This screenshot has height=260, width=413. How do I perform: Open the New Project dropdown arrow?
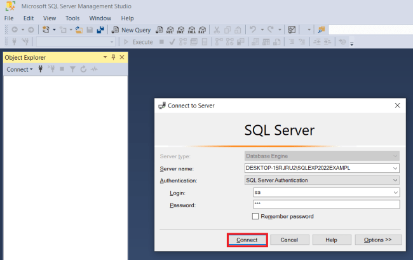pos(54,30)
